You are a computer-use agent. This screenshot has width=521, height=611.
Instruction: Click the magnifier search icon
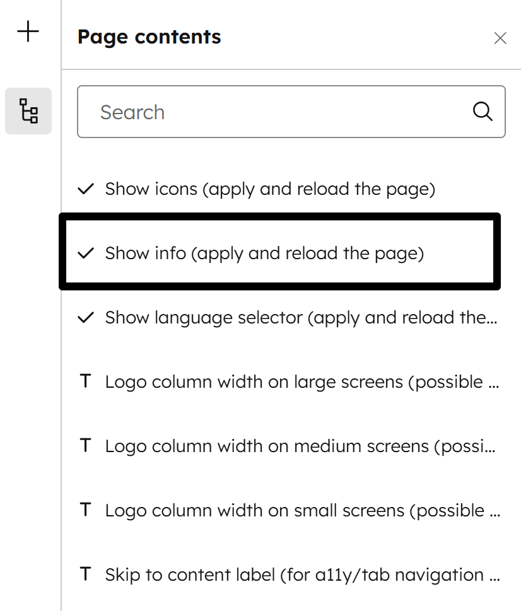coord(483,112)
